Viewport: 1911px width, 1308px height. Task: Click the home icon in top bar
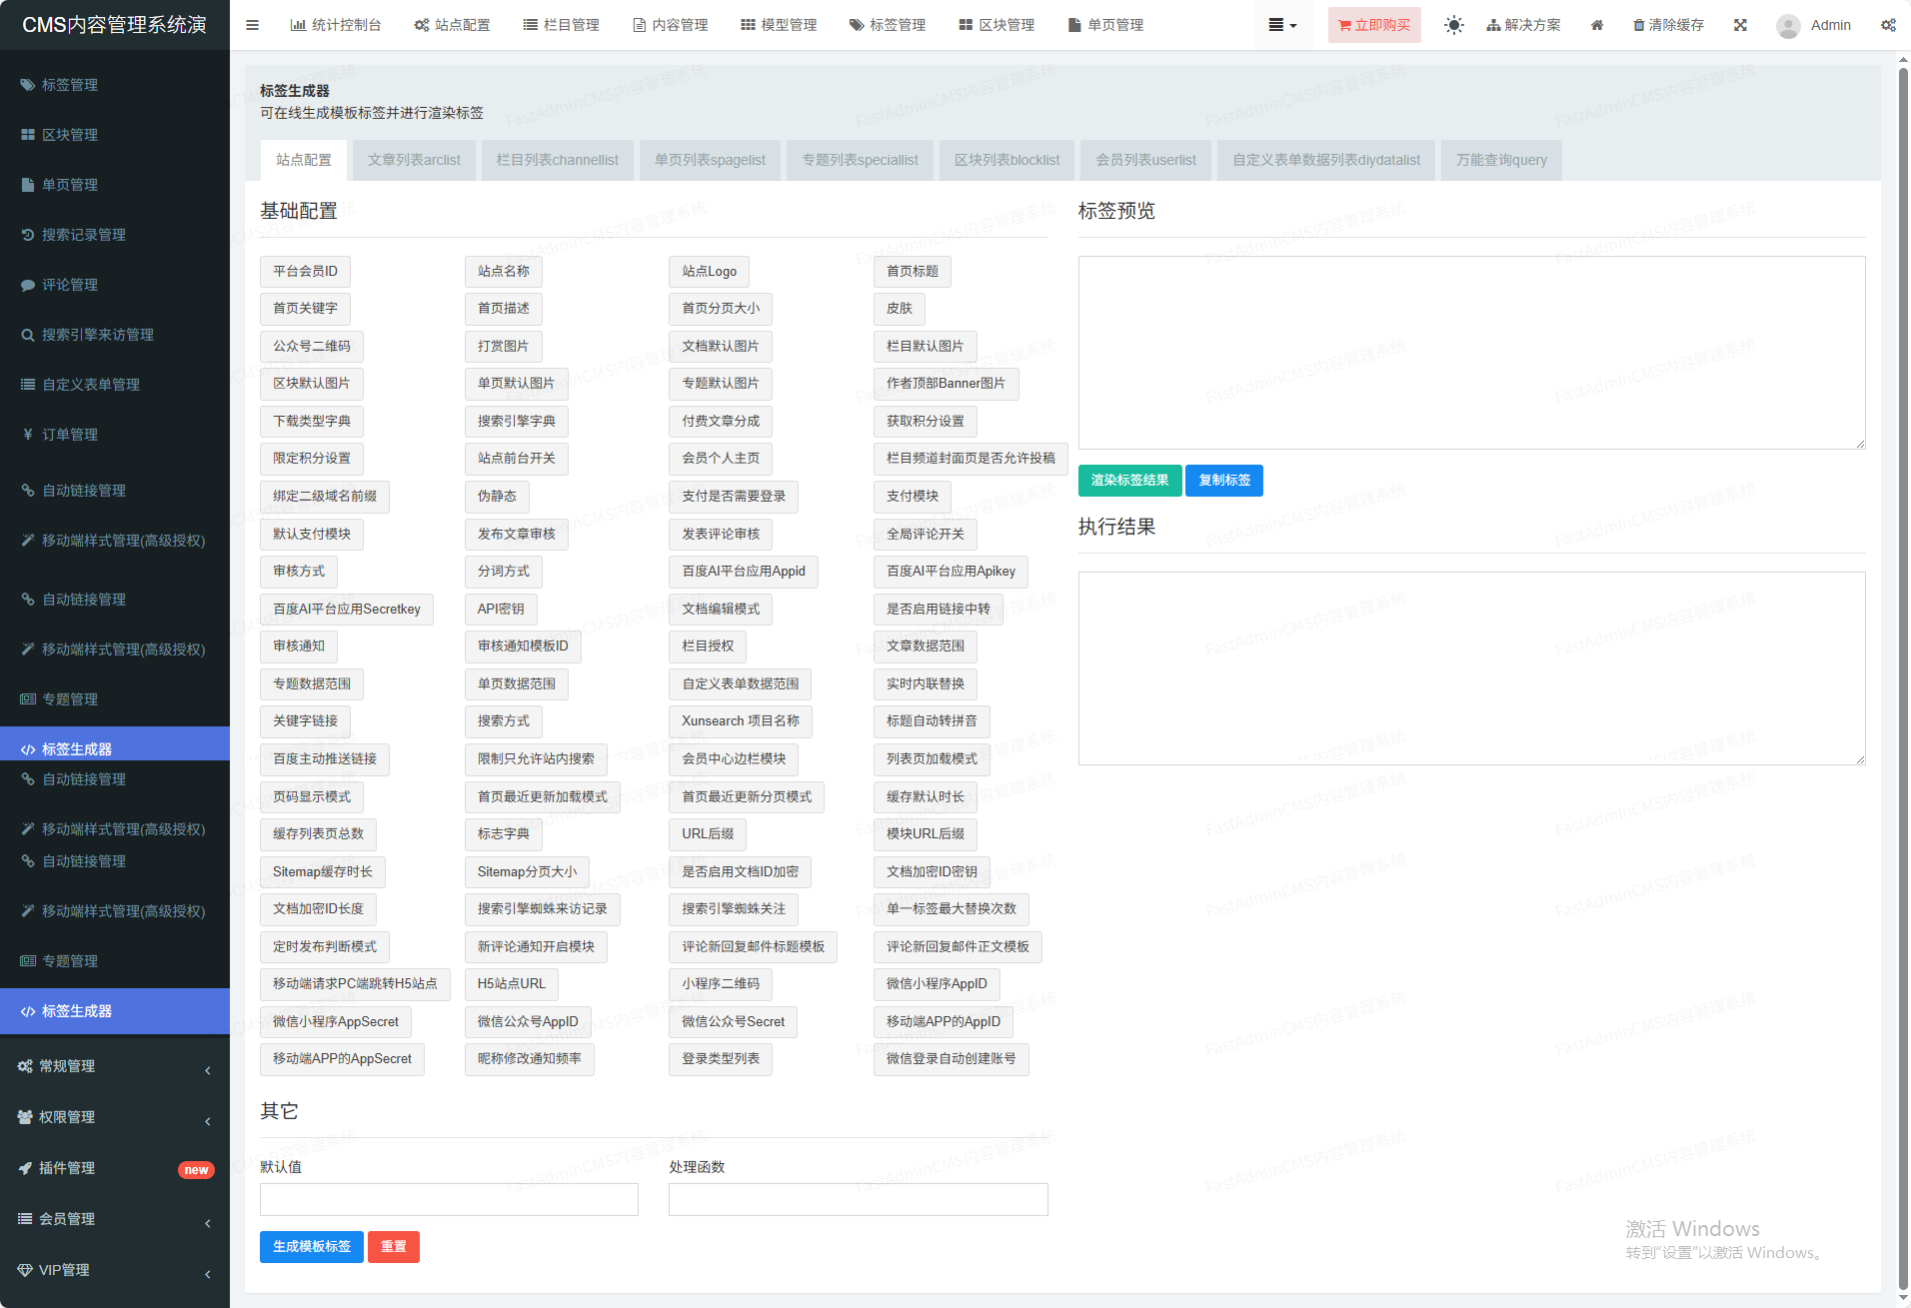click(x=1596, y=25)
